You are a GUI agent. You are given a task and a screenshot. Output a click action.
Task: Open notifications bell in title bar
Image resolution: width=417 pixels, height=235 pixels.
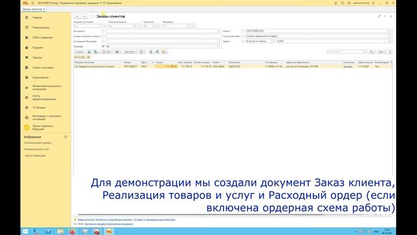pyautogui.click(x=336, y=3)
